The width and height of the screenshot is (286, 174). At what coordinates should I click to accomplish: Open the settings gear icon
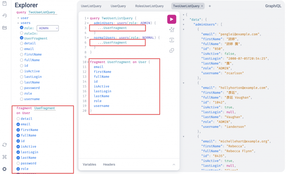pyautogui.click(x=4, y=169)
